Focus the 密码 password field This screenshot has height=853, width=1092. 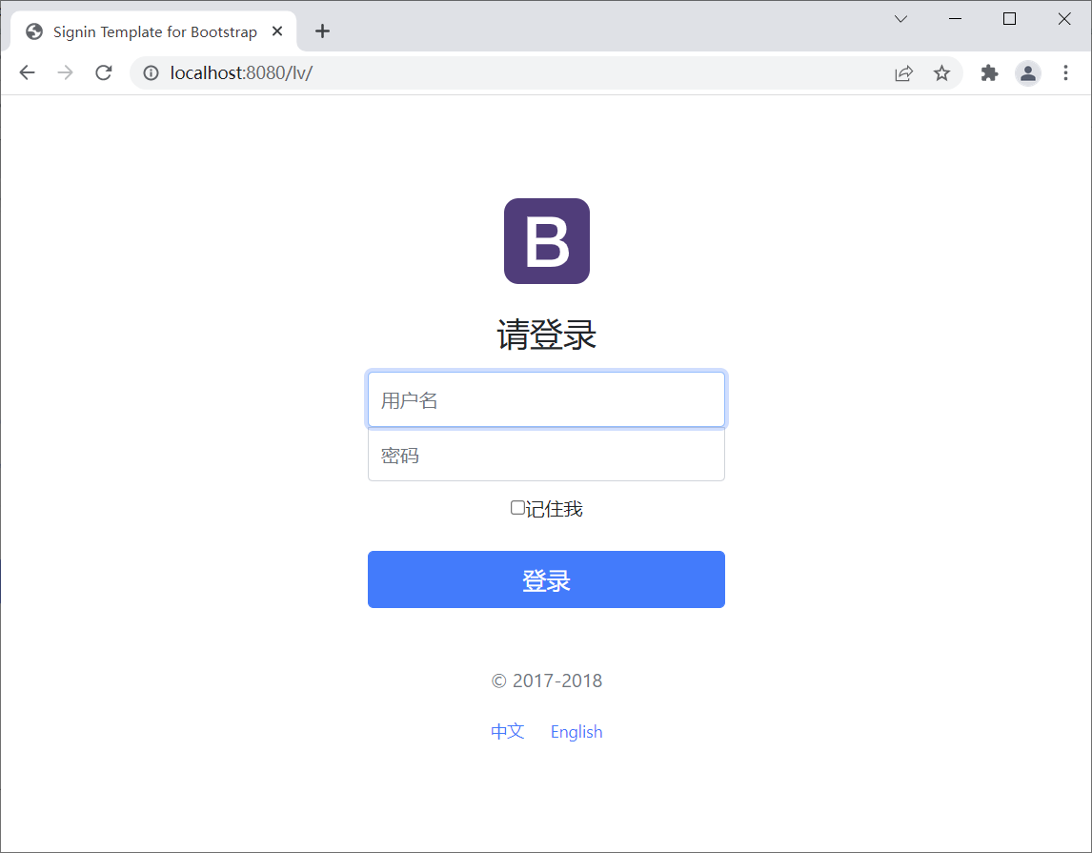[x=546, y=455]
